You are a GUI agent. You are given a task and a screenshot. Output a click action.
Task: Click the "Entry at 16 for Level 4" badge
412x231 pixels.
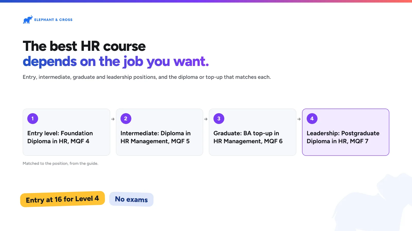coord(63,199)
